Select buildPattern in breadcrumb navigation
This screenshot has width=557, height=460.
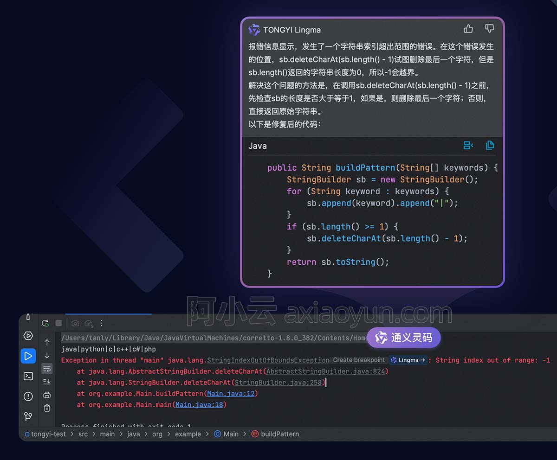point(280,434)
